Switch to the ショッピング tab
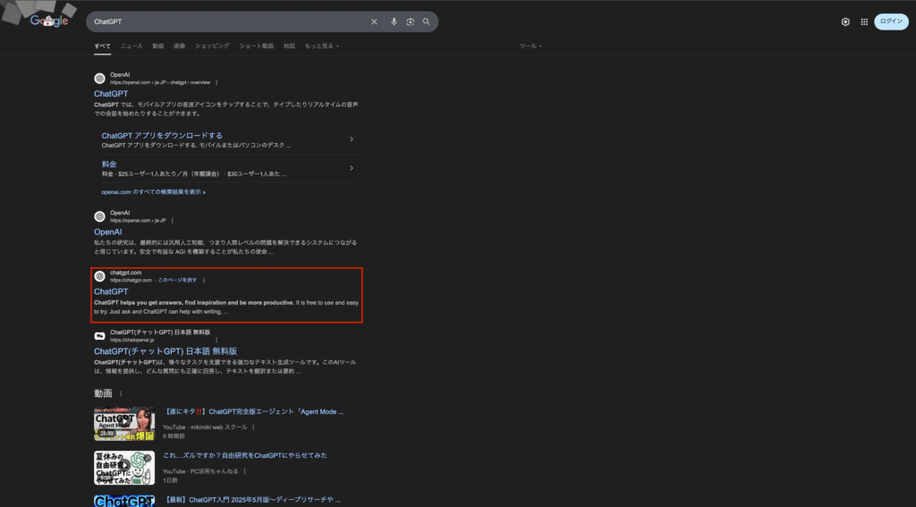 pos(212,46)
